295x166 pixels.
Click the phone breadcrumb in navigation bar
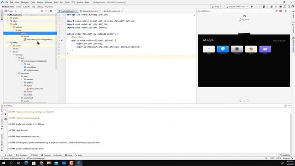[49, 6]
